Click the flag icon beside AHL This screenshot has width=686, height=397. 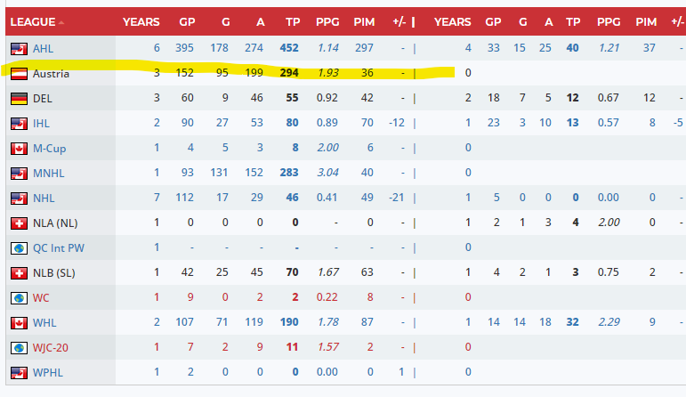click(18, 48)
